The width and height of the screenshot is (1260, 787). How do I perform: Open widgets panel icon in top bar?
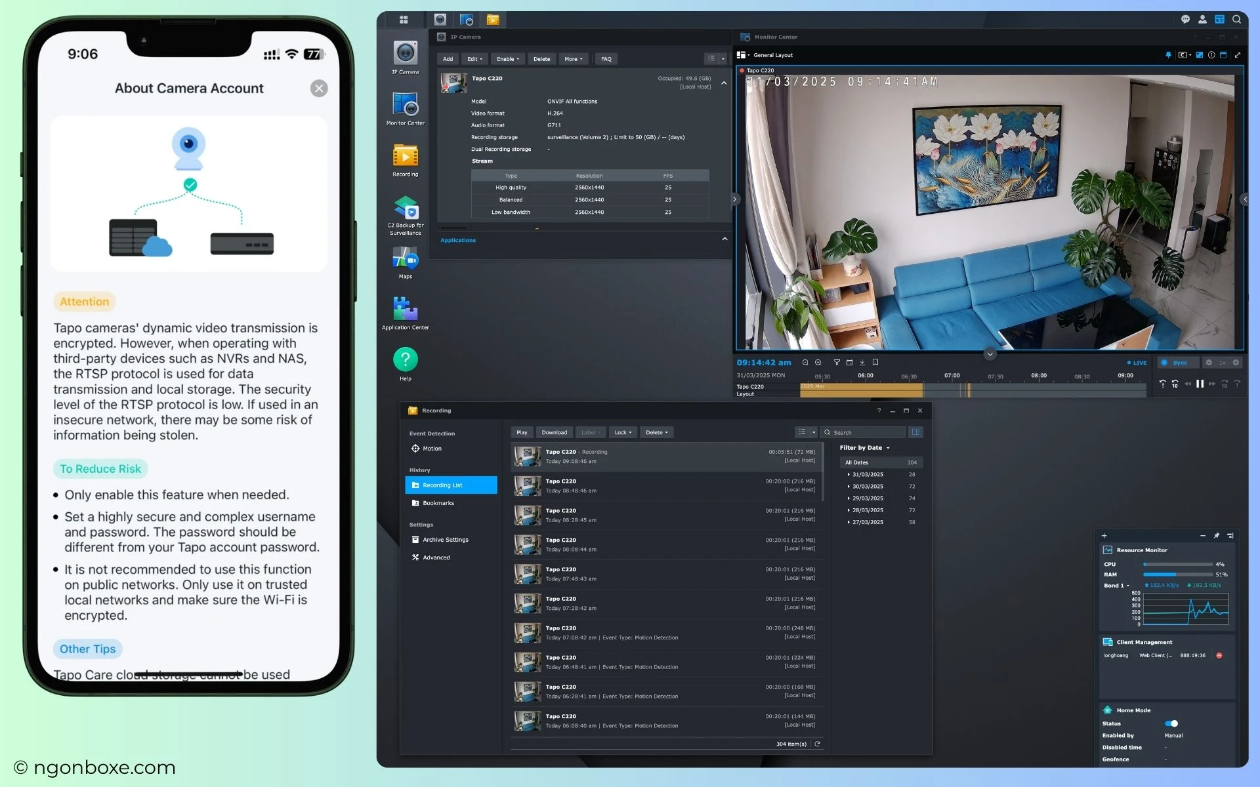1219,19
